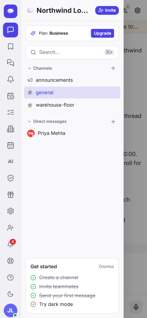The width and height of the screenshot is (147, 318).
Task: Open the lifebuoy support sidebar icon
Action: point(11,261)
